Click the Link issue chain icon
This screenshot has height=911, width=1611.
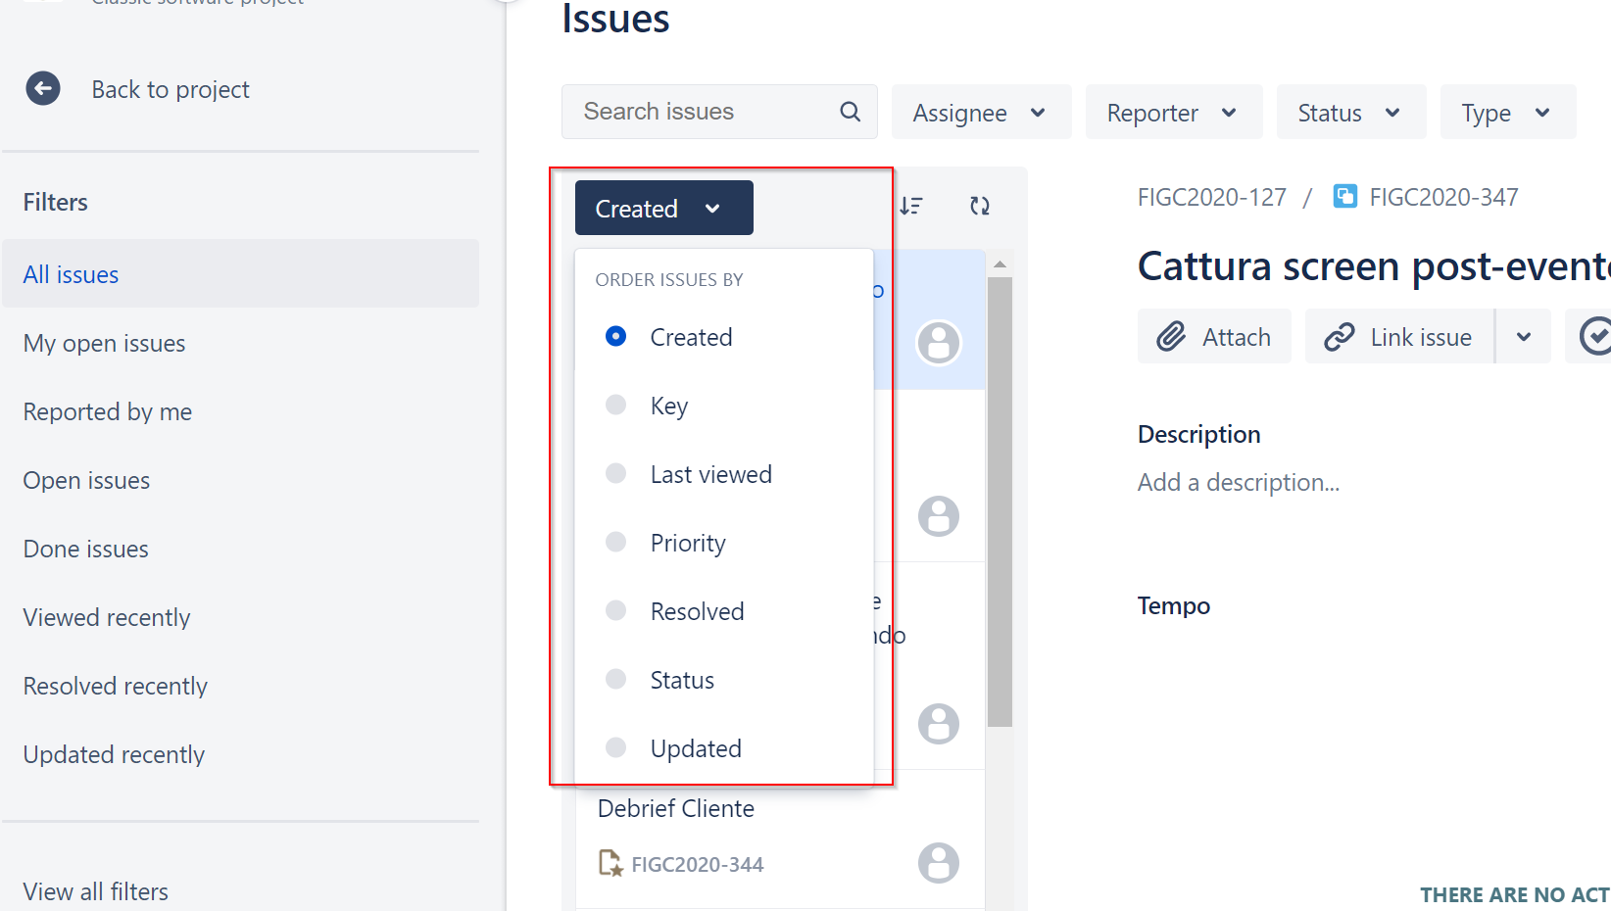pyautogui.click(x=1339, y=337)
